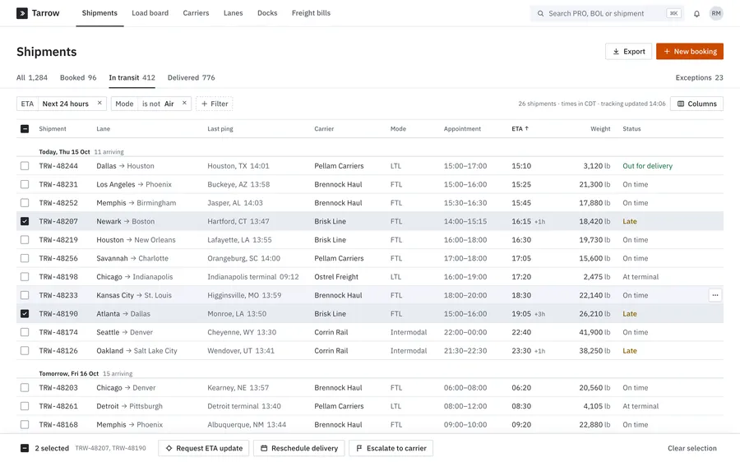This screenshot has width=740, height=462.
Task: Open the RM user avatar menu
Action: point(716,13)
